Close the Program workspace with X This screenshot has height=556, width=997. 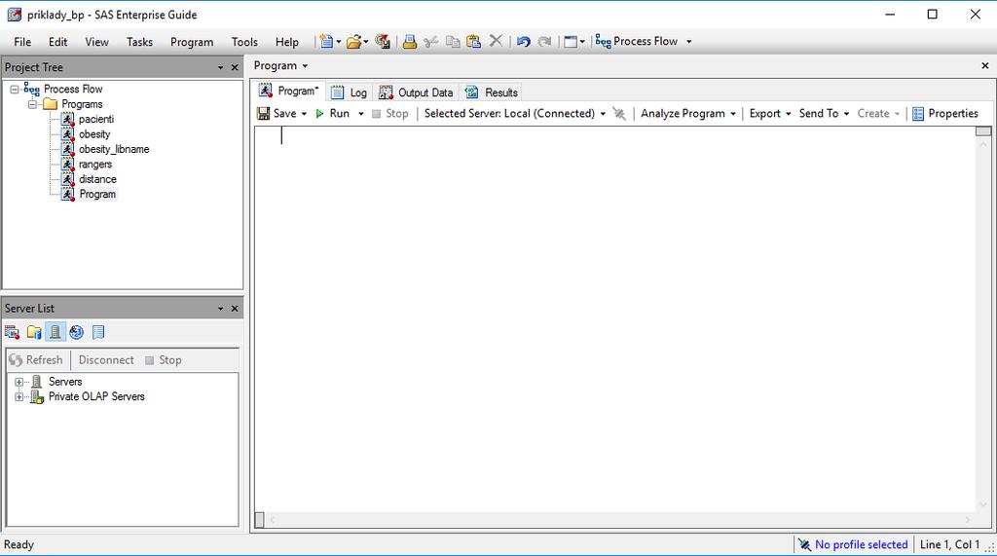(985, 65)
